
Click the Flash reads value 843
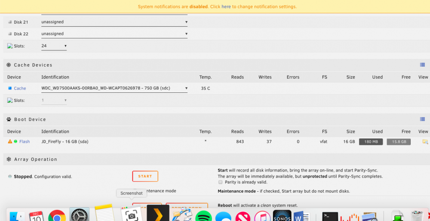point(240,141)
